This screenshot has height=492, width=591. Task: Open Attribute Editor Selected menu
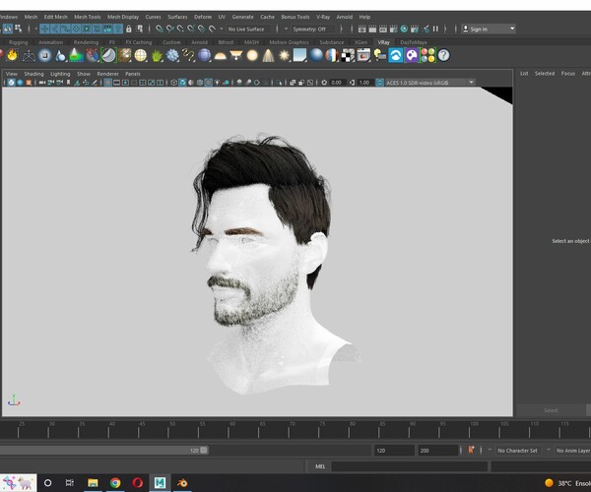(x=545, y=74)
